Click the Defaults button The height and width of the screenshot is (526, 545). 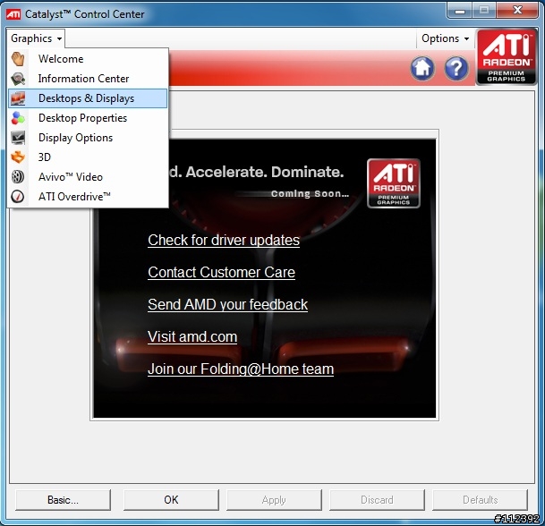coord(480,500)
